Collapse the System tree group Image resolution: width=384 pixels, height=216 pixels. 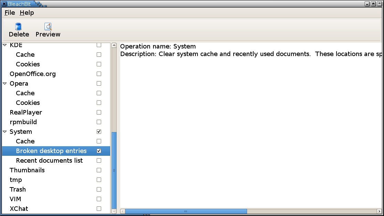pos(5,132)
